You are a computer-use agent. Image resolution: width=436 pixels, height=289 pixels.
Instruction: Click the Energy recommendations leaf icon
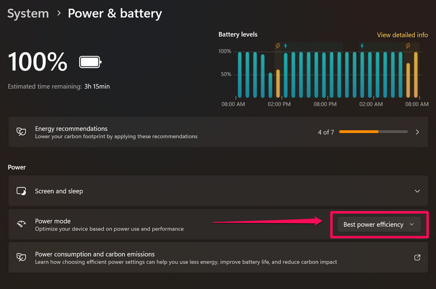(x=21, y=132)
